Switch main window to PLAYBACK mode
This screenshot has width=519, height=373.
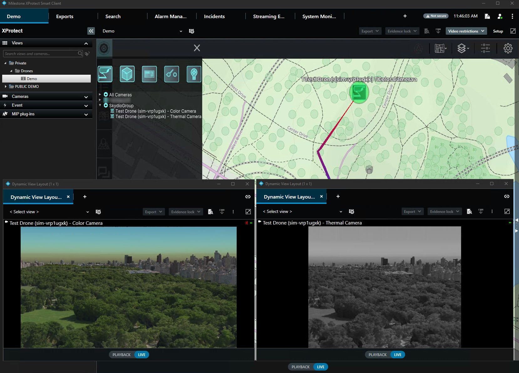(x=301, y=367)
